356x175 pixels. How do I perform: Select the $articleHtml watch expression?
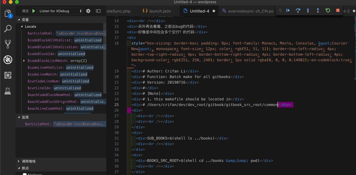point(38,124)
